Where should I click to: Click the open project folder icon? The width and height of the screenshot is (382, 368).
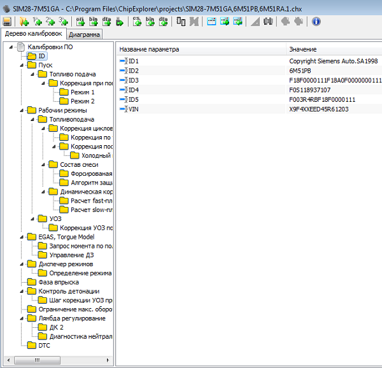point(25,21)
